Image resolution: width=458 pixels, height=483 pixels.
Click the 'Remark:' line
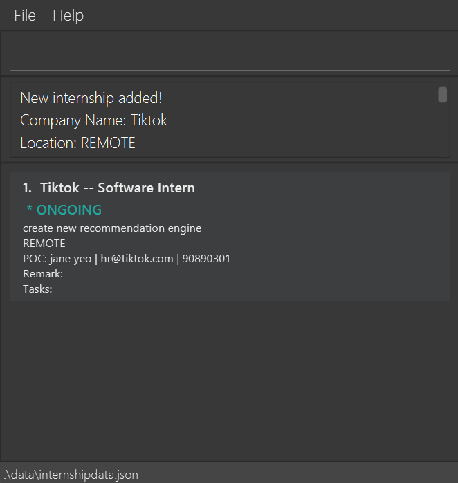[43, 274]
